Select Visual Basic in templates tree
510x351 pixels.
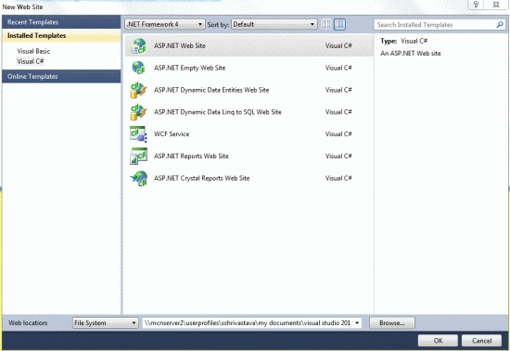coord(33,51)
